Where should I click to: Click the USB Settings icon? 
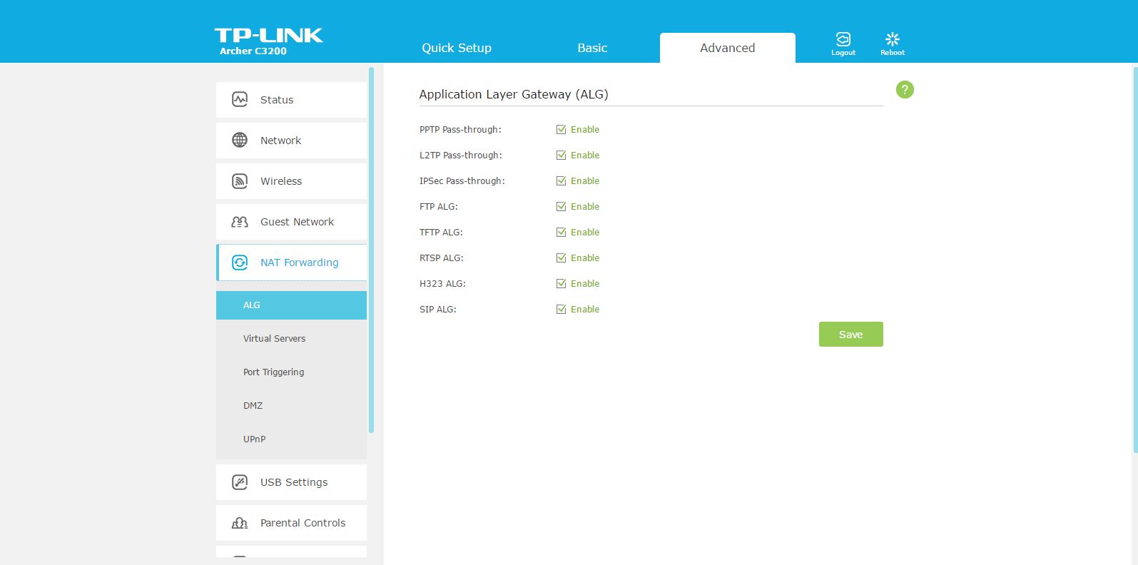[x=240, y=482]
